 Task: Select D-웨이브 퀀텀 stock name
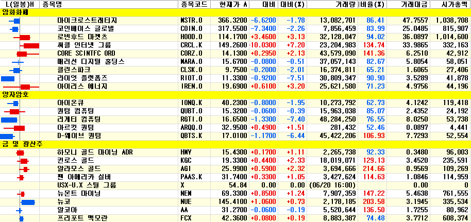(x=79, y=136)
